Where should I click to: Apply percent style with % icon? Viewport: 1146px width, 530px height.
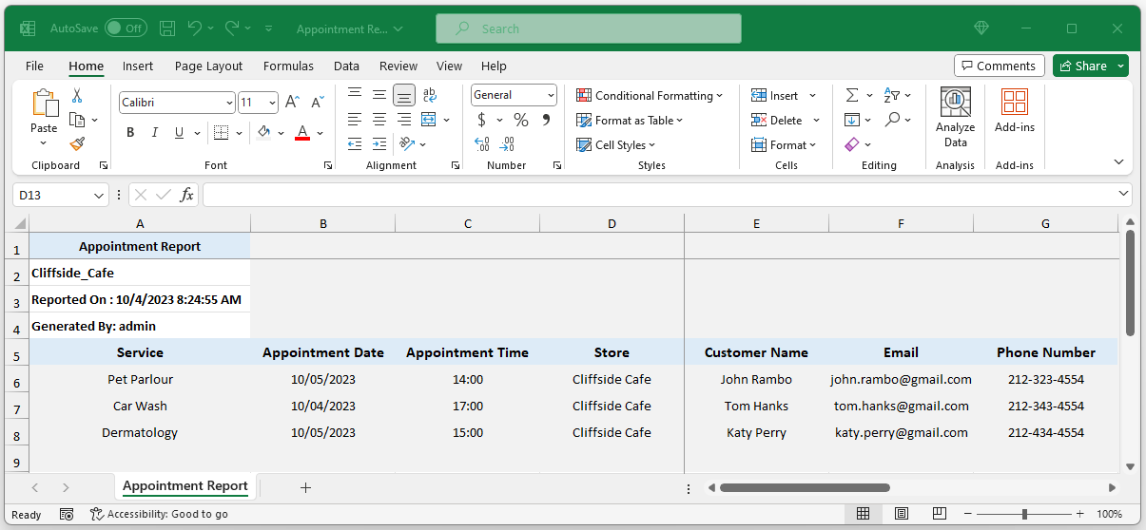pos(520,120)
